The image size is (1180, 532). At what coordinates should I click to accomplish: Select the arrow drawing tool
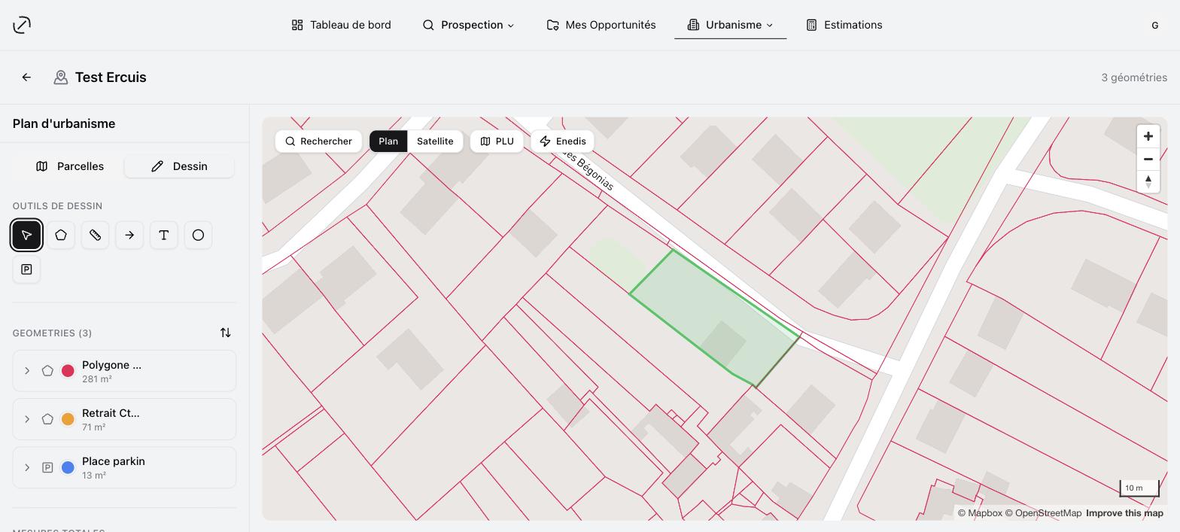tap(129, 236)
